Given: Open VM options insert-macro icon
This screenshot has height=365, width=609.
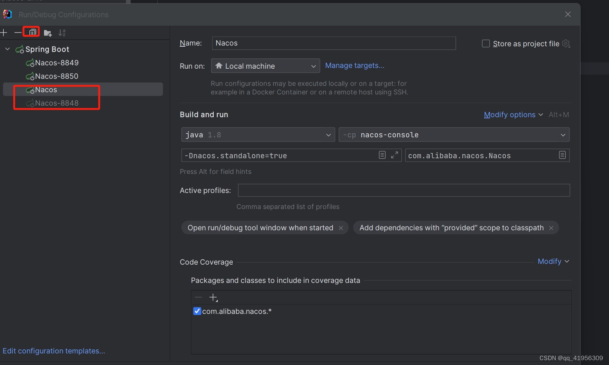Looking at the screenshot, I should (382, 155).
